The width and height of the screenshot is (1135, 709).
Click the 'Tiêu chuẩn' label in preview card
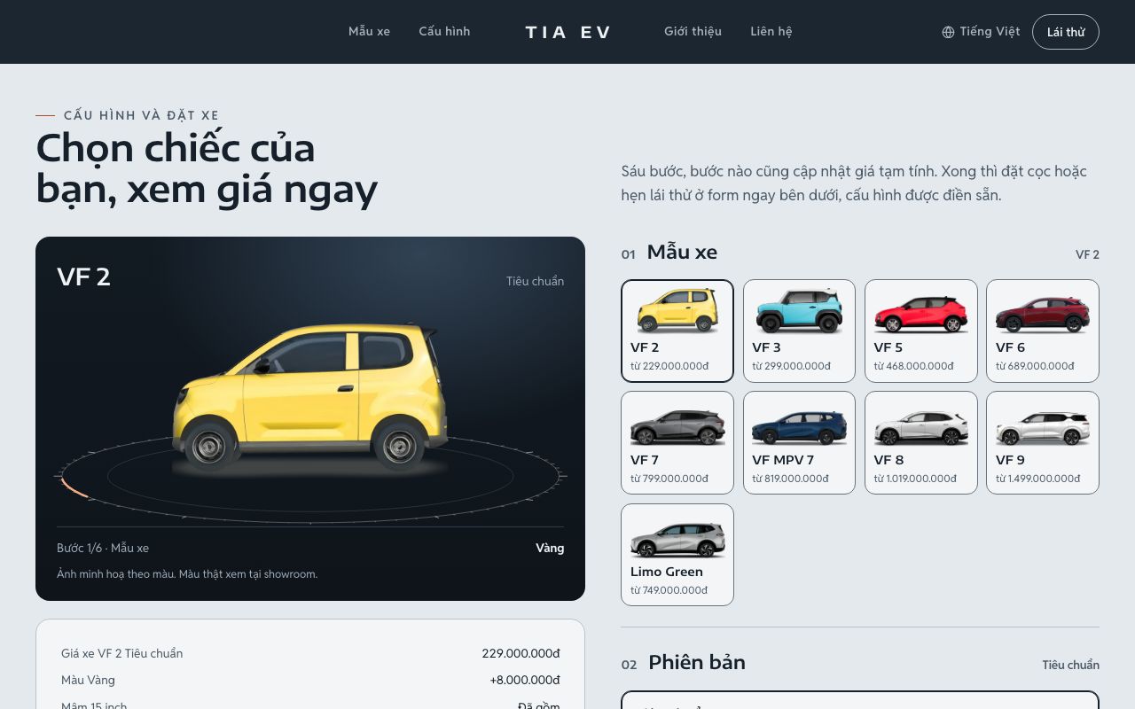[x=535, y=281]
